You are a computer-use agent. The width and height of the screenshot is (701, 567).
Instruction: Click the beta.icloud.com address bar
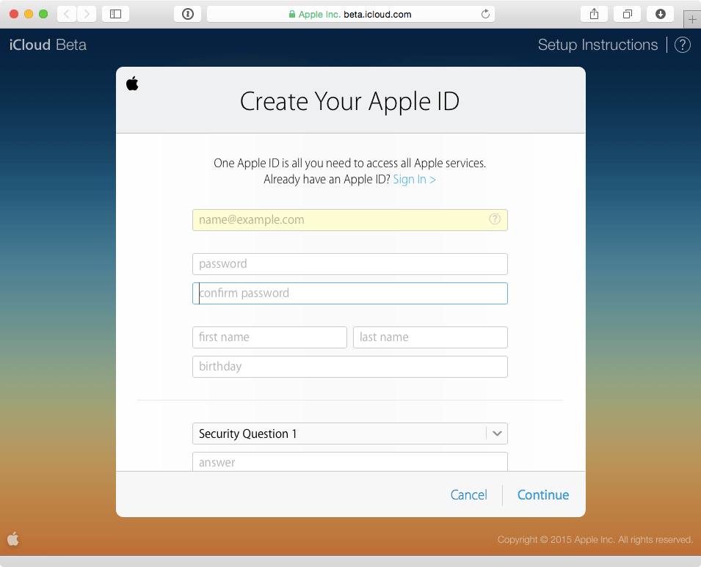(351, 14)
